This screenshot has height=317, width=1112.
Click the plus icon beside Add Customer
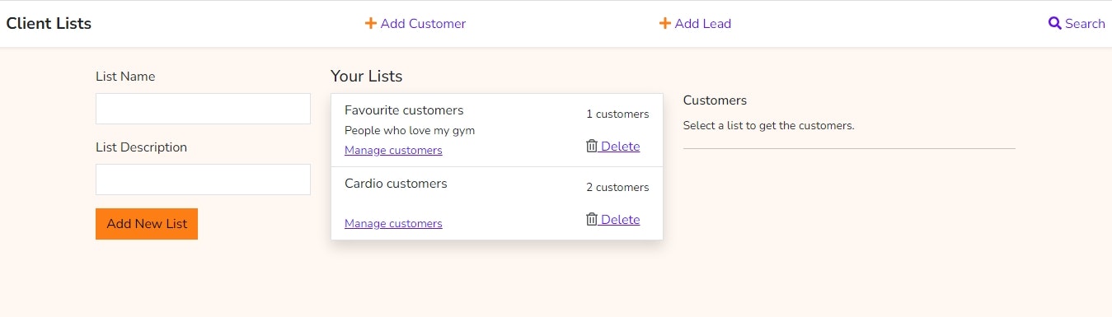click(371, 24)
